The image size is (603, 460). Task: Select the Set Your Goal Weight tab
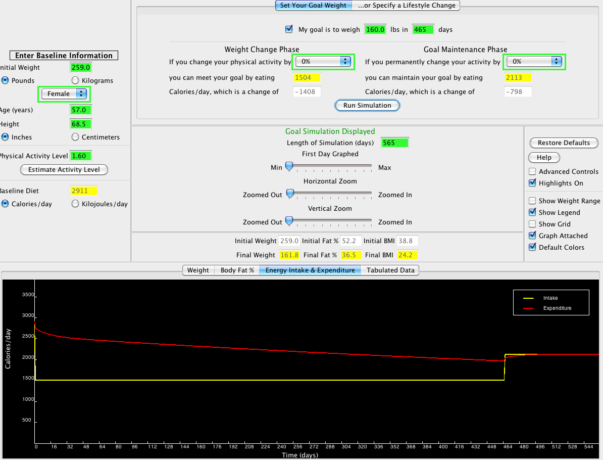(x=314, y=6)
